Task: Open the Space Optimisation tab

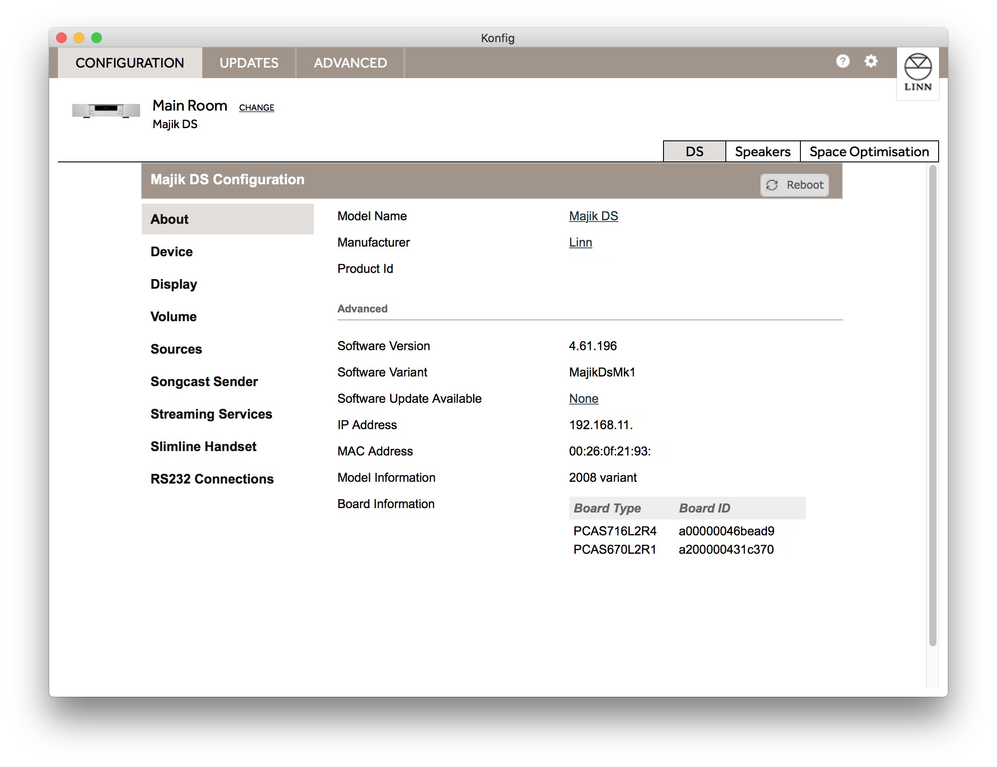Action: (869, 151)
